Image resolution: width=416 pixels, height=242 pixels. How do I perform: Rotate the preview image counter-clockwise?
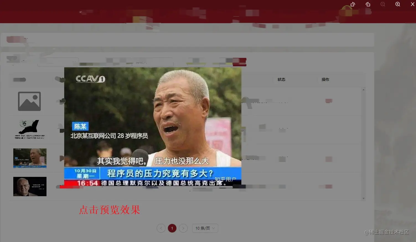tap(353, 4)
